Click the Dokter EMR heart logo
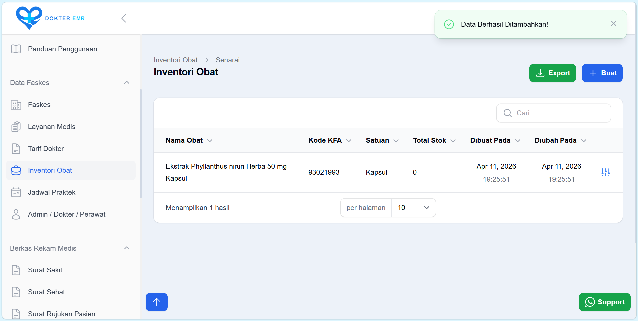The image size is (638, 321). tap(29, 18)
